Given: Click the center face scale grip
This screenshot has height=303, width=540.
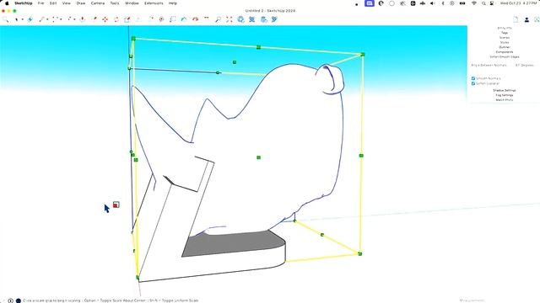Looking at the screenshot, I should [259, 157].
